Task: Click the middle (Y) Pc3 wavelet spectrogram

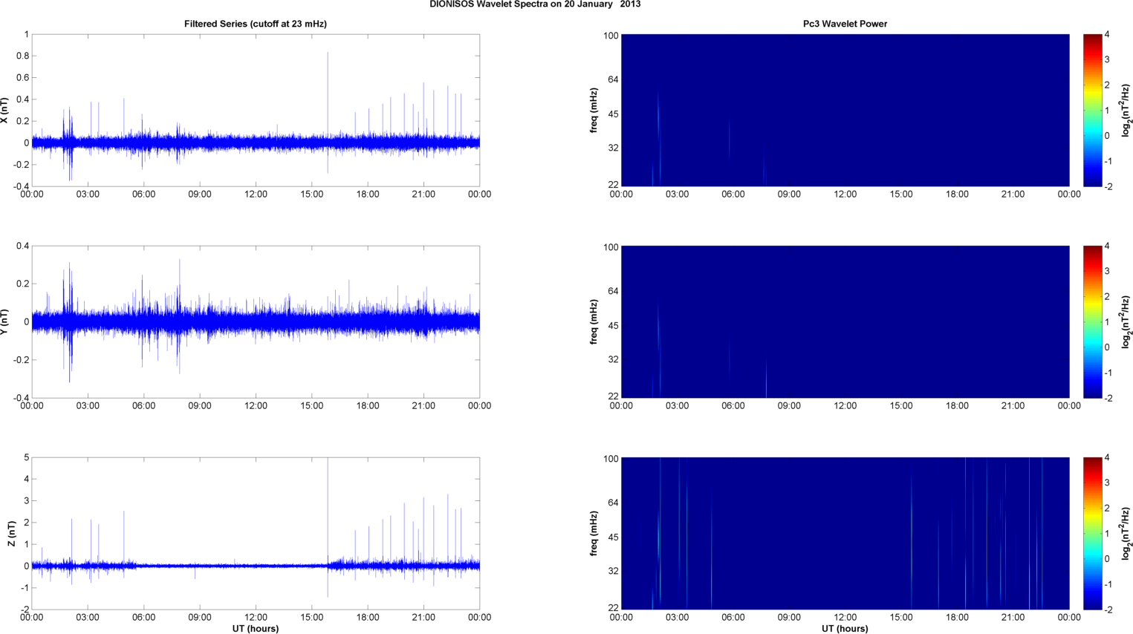Action: point(845,322)
